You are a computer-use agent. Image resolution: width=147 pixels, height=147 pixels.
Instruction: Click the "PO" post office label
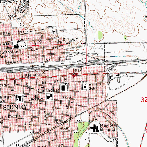click(78, 71)
